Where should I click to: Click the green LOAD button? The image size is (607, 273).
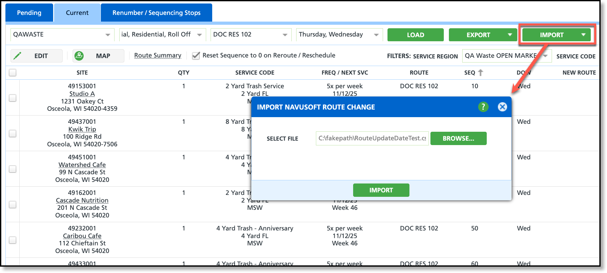point(415,35)
